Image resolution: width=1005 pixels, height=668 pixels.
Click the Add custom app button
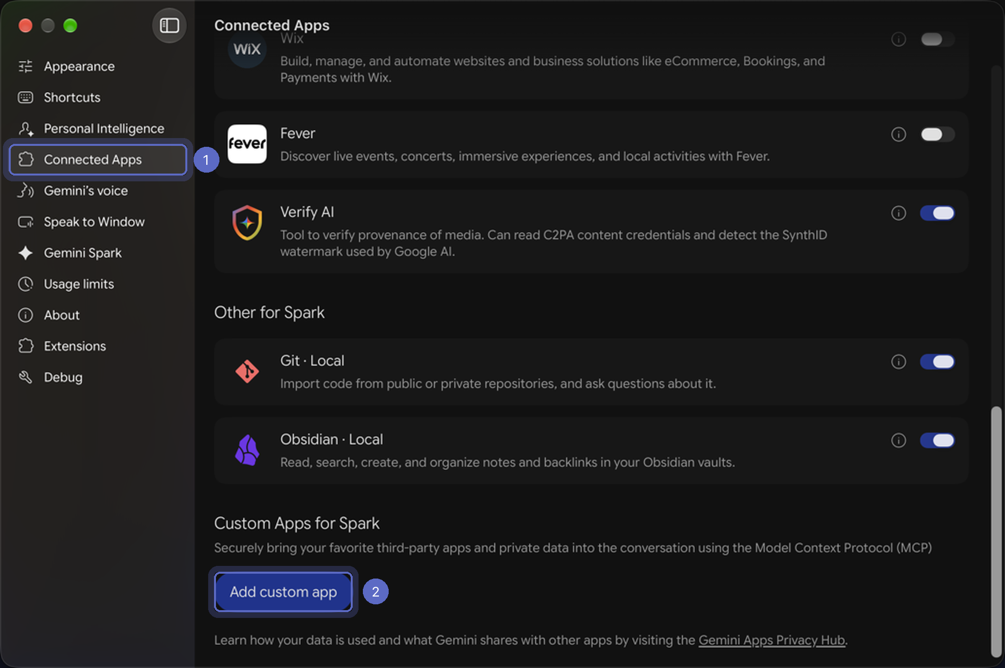tap(283, 592)
